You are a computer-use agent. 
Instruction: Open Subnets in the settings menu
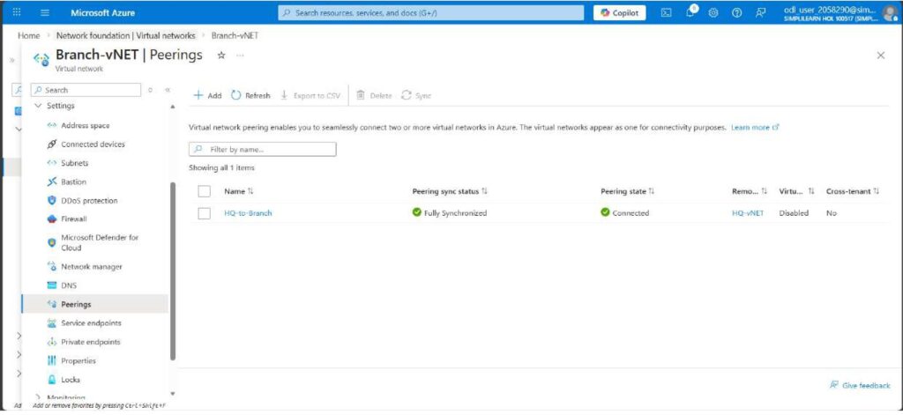tap(74, 163)
